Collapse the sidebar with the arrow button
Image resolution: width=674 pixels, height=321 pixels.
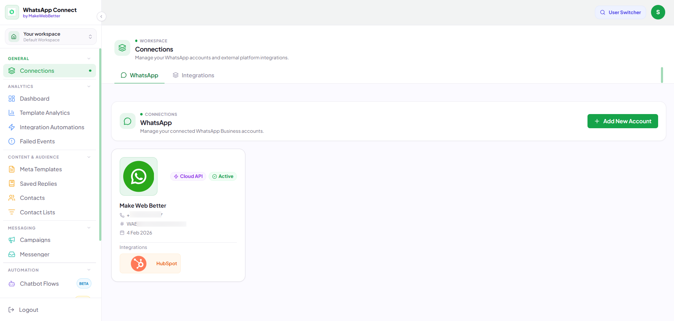click(x=101, y=17)
